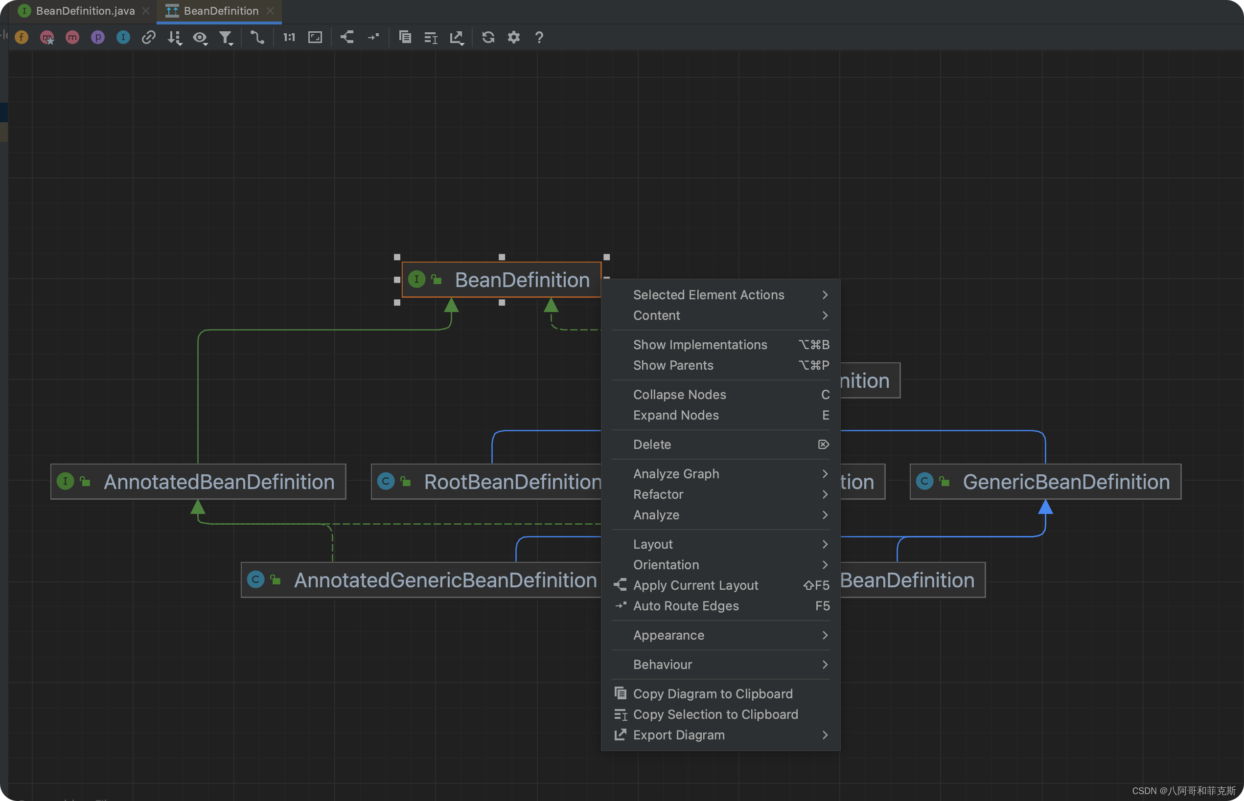The height and width of the screenshot is (801, 1244).
Task: Toggle the Methods display button
Action: 72,38
